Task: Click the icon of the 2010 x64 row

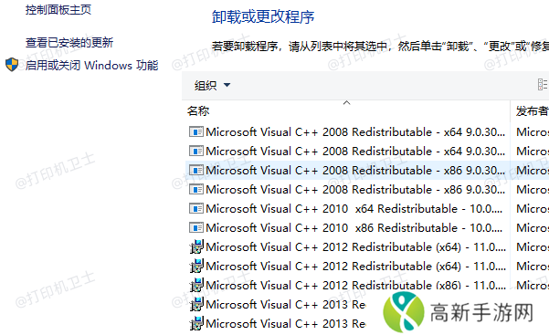Action: coord(196,209)
